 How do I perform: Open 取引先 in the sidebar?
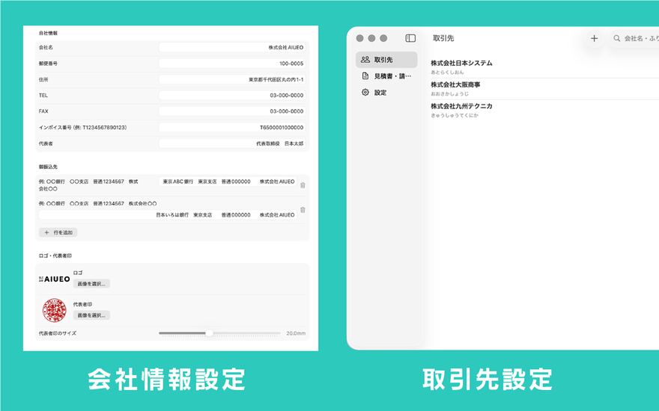click(x=386, y=60)
